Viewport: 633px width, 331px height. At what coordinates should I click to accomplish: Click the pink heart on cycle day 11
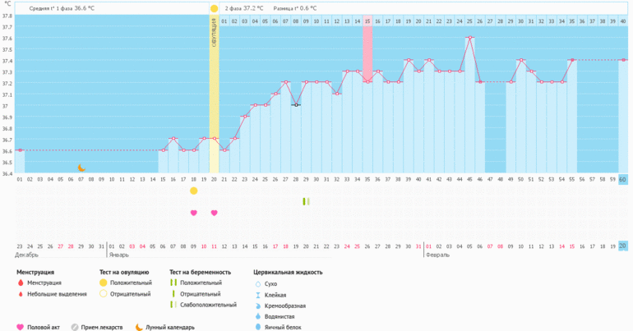pos(215,213)
